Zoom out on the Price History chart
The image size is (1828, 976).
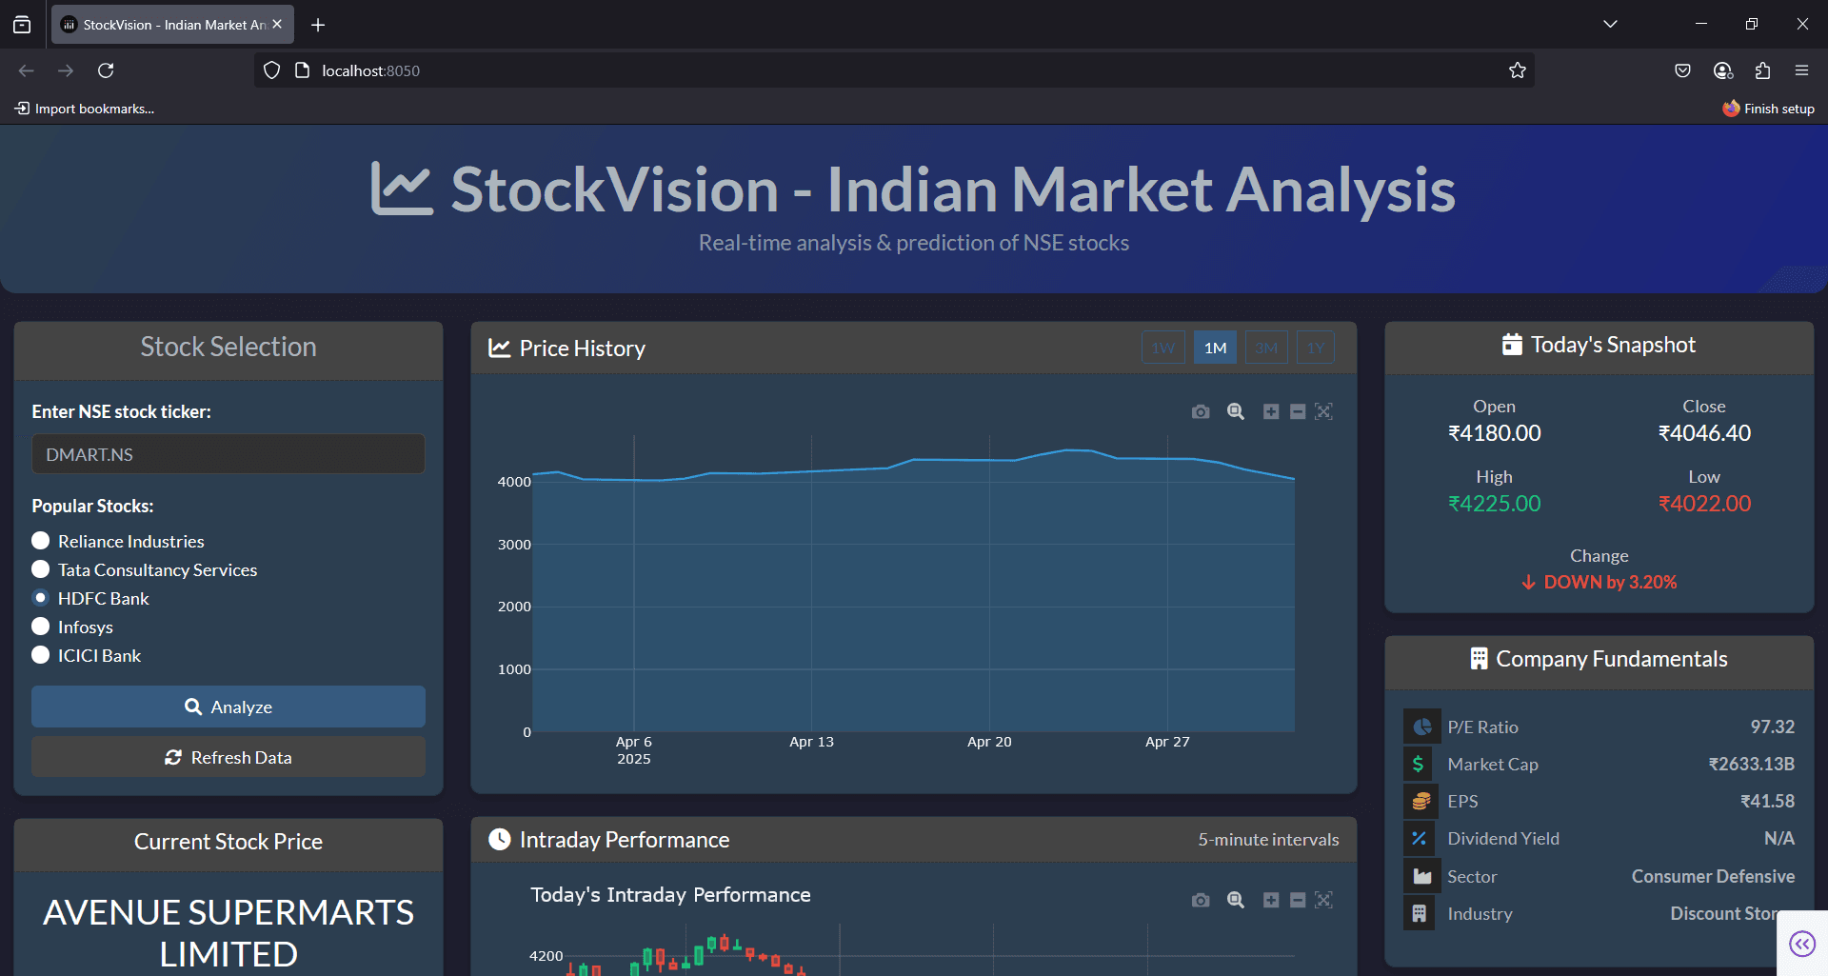(1297, 411)
